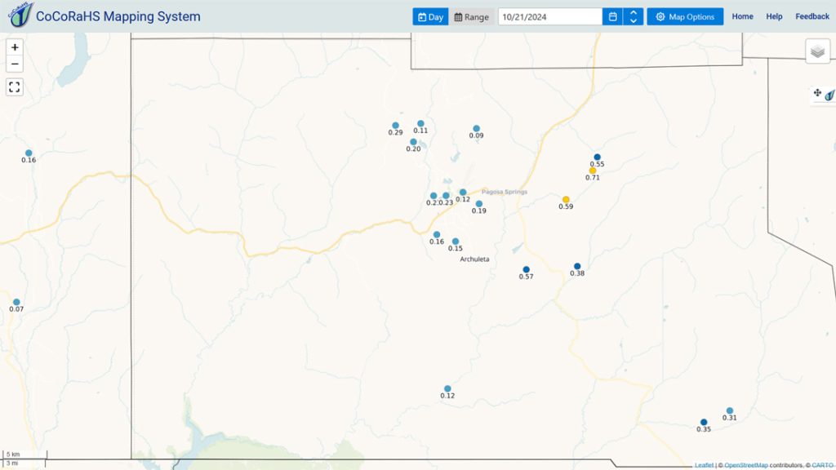Select the yellow 0.59 station marker

[566, 200]
